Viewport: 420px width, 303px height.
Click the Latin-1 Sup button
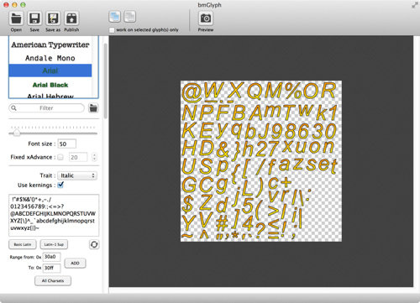click(x=54, y=244)
